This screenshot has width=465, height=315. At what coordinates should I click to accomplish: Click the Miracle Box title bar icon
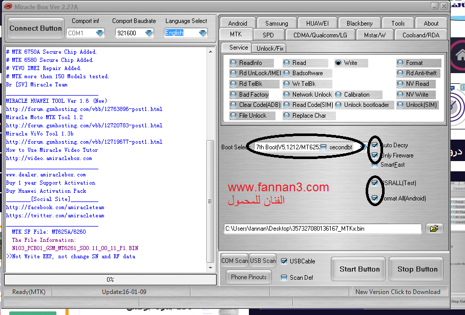pyautogui.click(x=8, y=7)
